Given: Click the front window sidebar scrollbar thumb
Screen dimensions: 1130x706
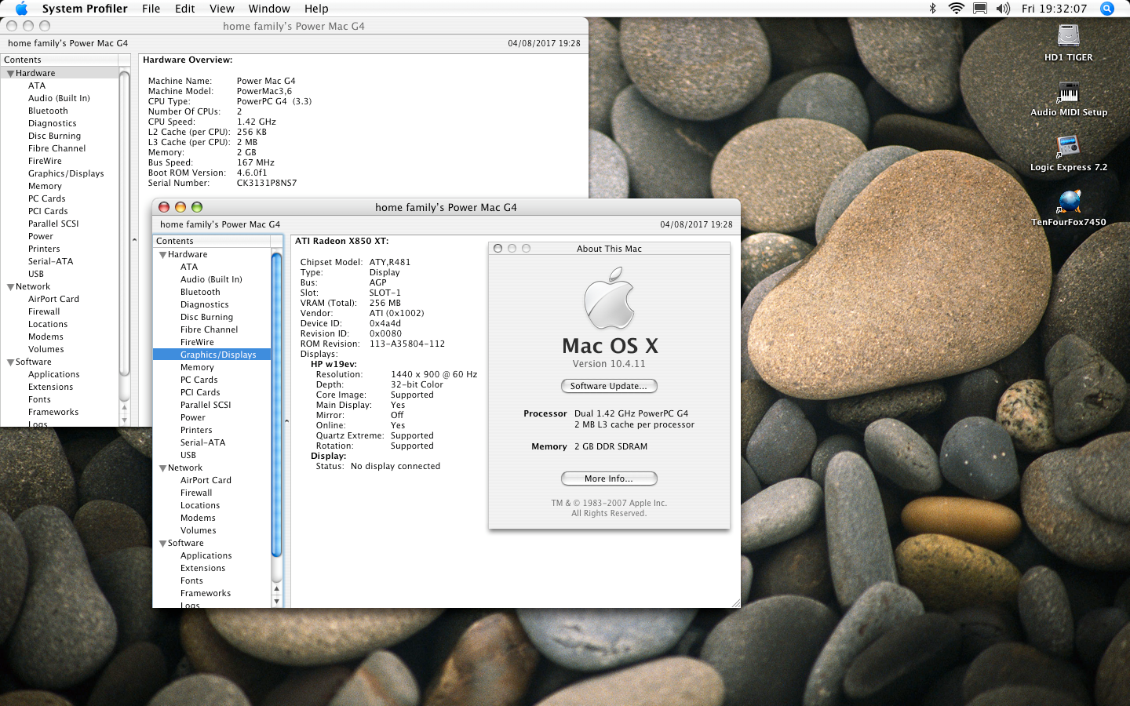Looking at the screenshot, I should pos(276,405).
